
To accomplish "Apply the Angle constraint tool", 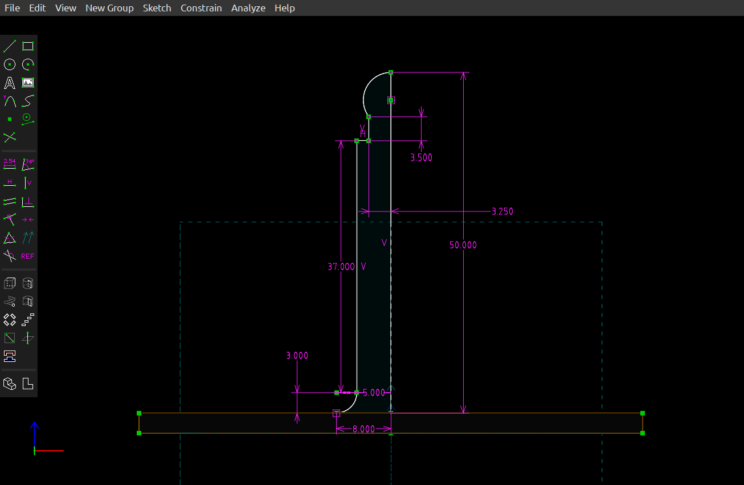I will pos(28,165).
